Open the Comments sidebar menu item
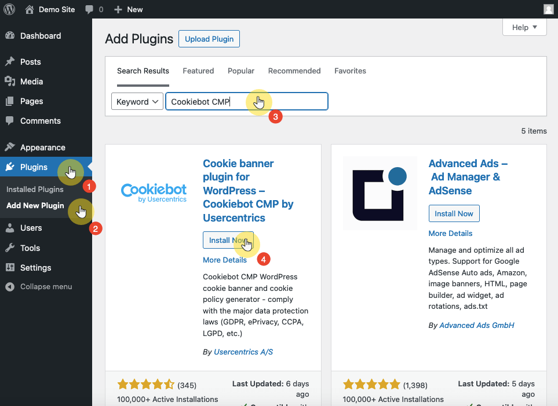 point(46,121)
